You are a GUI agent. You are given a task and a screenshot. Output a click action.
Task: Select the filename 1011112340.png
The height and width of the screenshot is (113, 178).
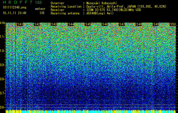[15, 7]
